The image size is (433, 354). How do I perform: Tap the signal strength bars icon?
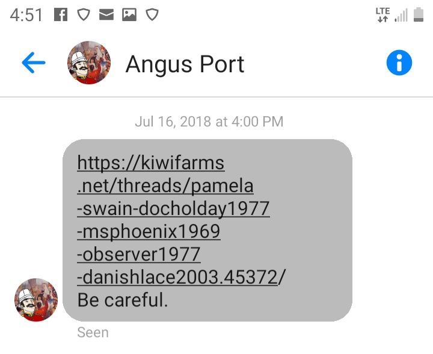(401, 15)
